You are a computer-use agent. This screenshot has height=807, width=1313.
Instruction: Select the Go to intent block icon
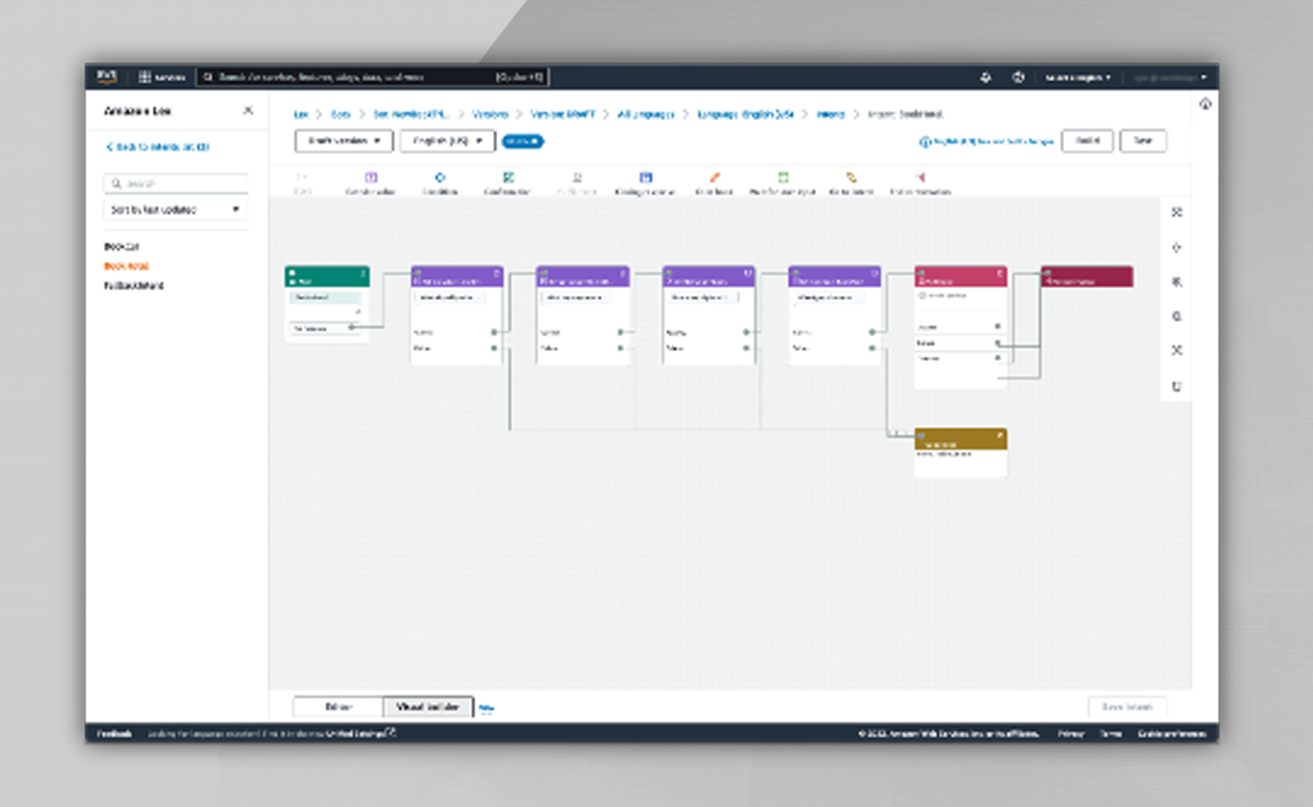click(x=851, y=178)
